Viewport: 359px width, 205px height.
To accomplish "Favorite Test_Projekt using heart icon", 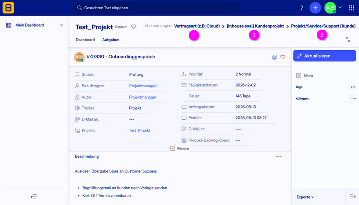I will 133,27.
